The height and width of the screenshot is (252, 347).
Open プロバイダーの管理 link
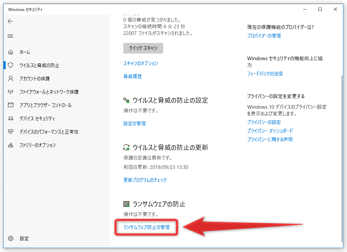[264, 36]
